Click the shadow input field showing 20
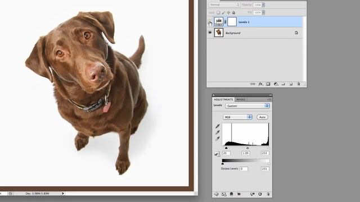The height and width of the screenshot is (202, 360). pos(226,153)
